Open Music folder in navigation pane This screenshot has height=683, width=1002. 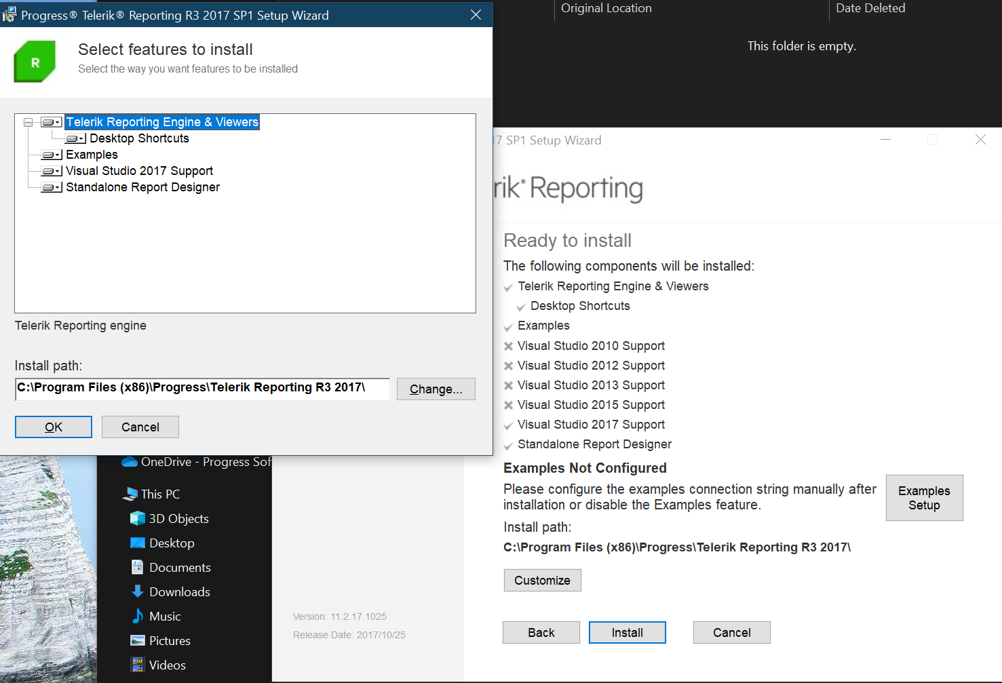point(165,616)
